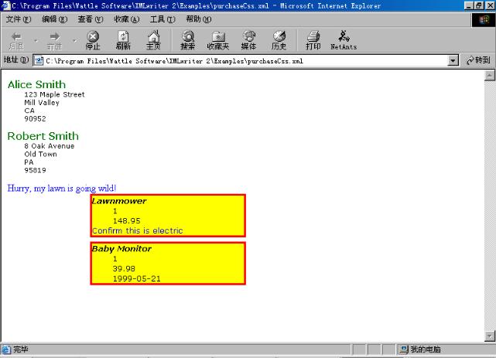Click the Baby Monitor item title
The image size is (496, 358).
[121, 249]
